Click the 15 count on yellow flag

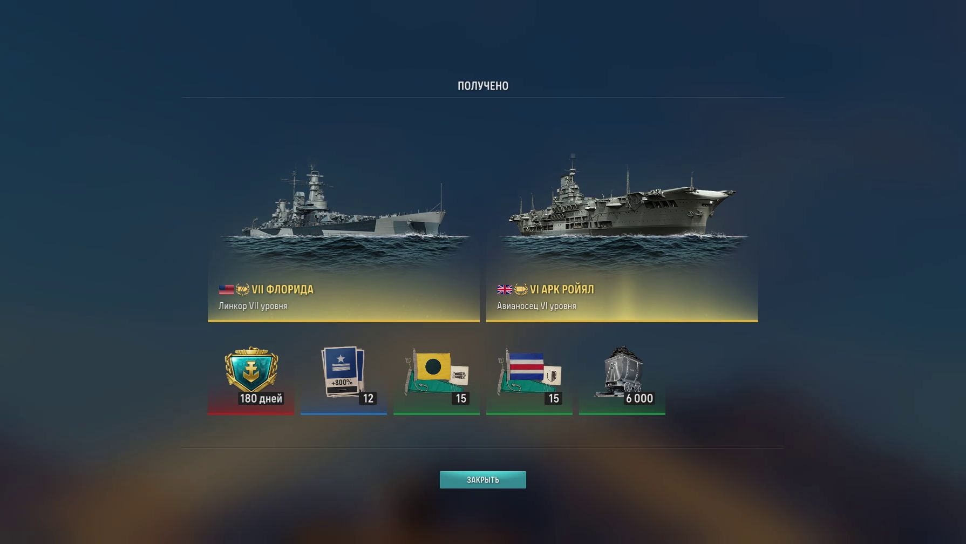coord(461,398)
